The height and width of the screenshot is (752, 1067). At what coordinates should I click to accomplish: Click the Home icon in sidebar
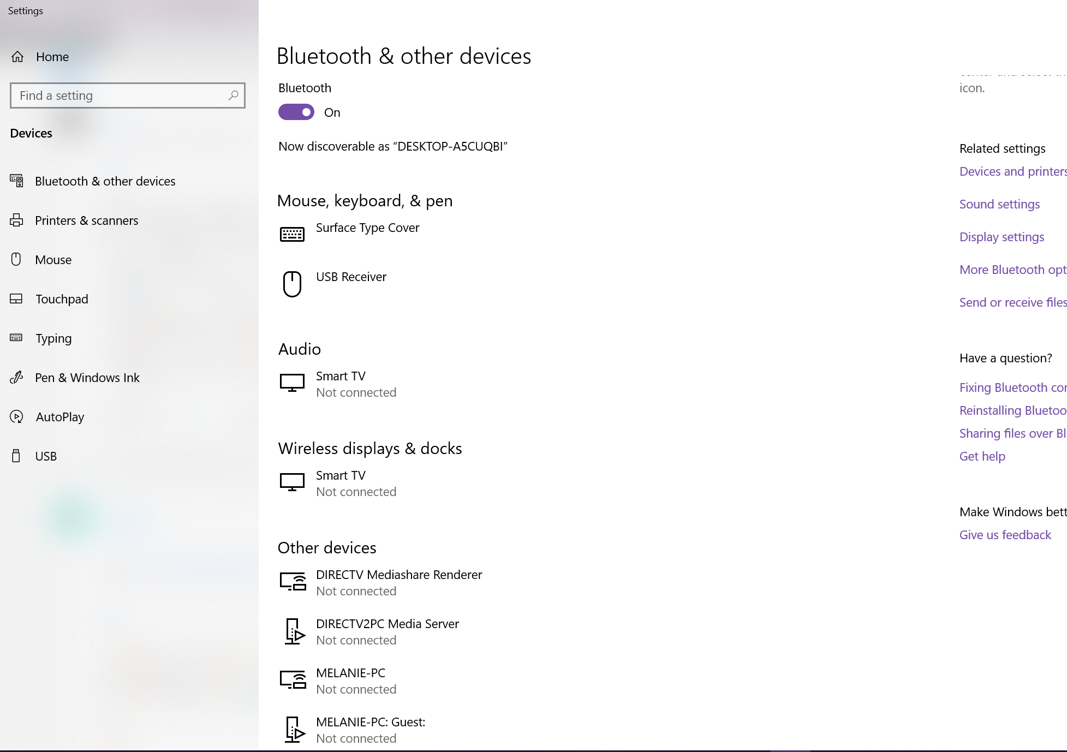[x=17, y=57]
